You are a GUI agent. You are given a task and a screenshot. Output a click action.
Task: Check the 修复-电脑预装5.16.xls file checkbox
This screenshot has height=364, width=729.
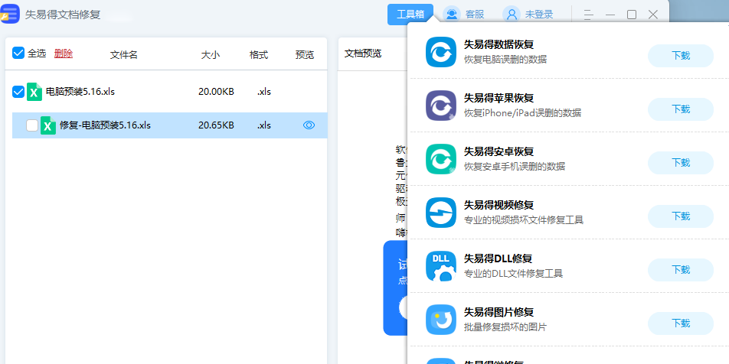click(x=32, y=125)
